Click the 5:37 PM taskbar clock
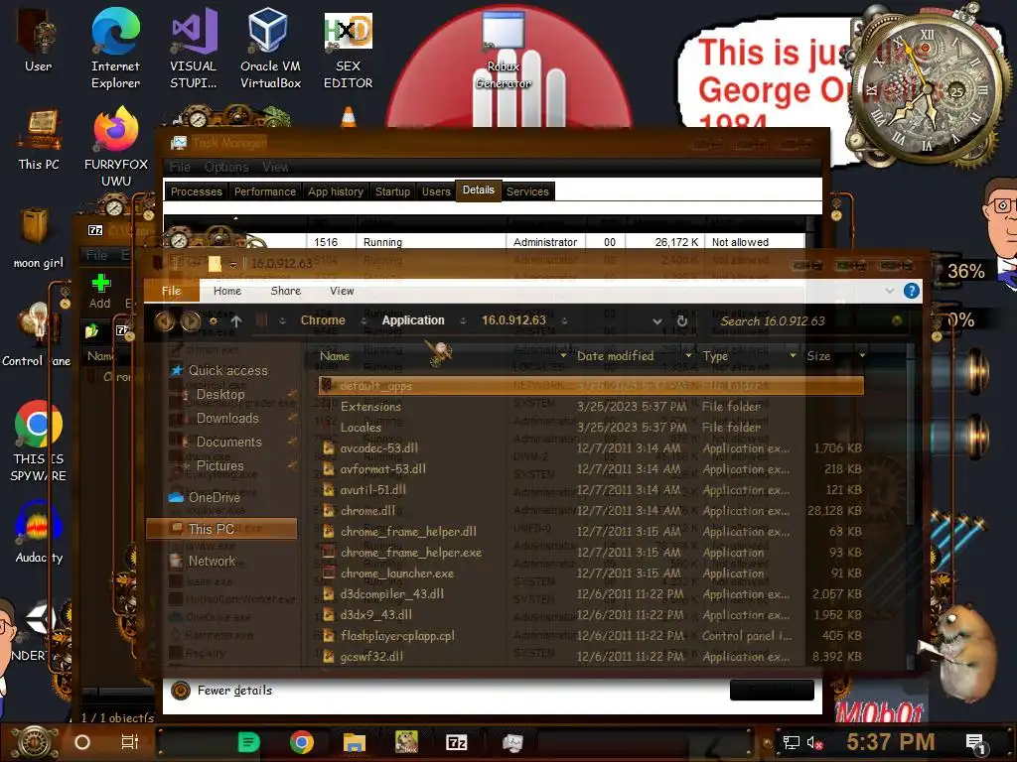Screen dimensions: 1017x762 [891, 742]
